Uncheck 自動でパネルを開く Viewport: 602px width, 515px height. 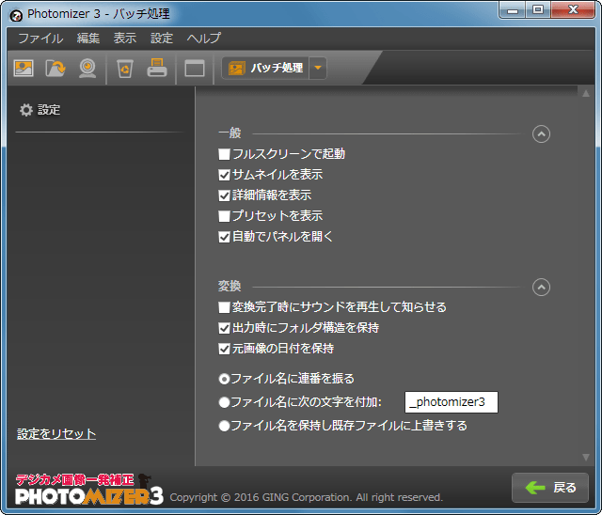pyautogui.click(x=224, y=237)
